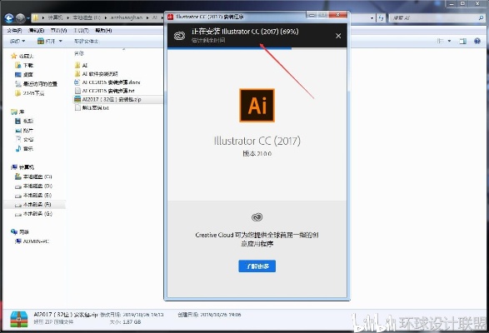Click the Creative Cloud icon above the promo text
The width and height of the screenshot is (489, 333).
(257, 216)
